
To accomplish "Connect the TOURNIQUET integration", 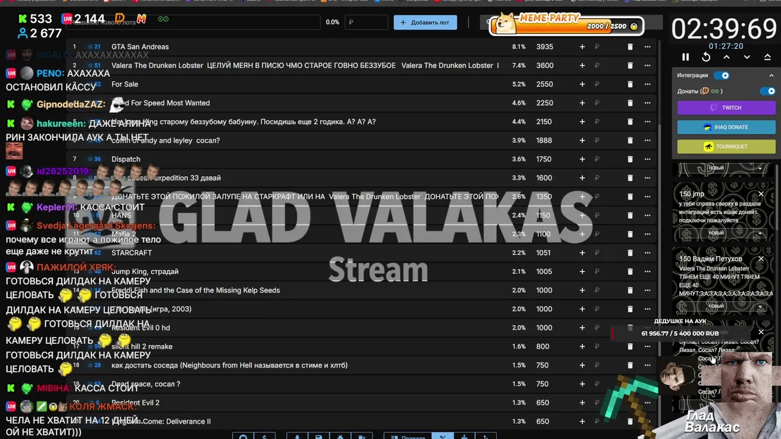I will pos(726,146).
